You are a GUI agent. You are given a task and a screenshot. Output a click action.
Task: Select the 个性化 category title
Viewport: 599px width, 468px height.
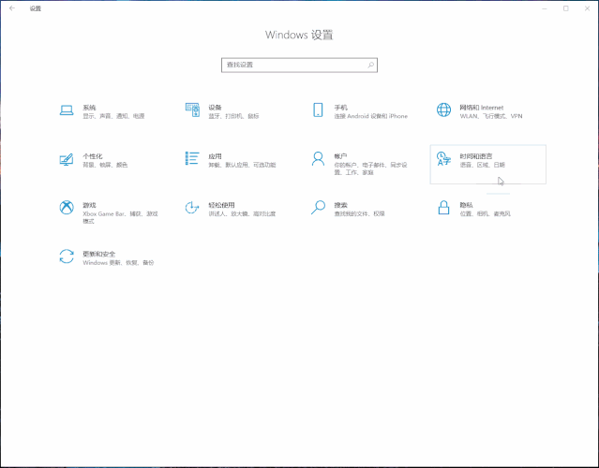tap(93, 156)
